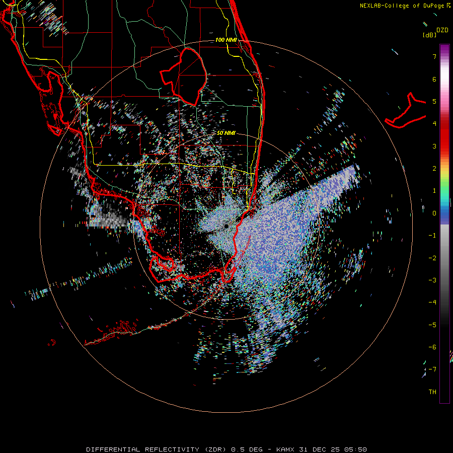Click scale value -5 on legend

pyautogui.click(x=432, y=325)
